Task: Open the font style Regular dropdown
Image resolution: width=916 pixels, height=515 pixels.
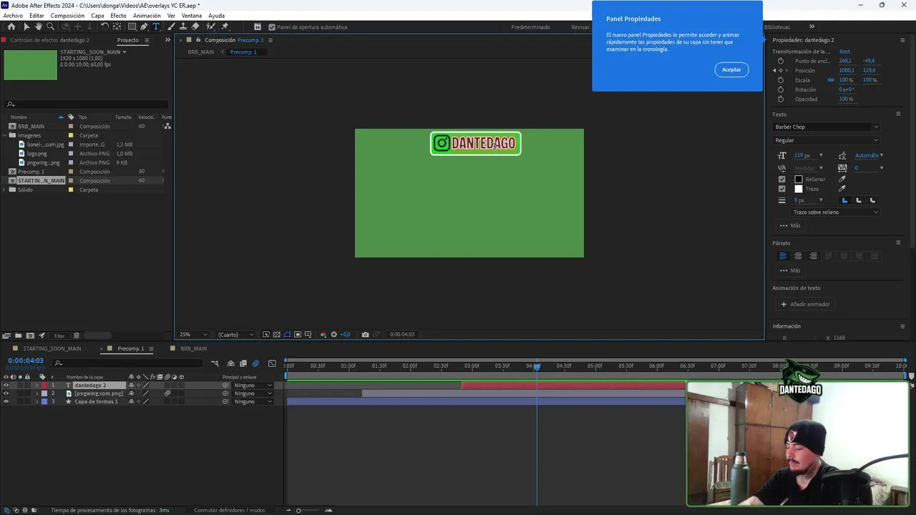Action: pyautogui.click(x=826, y=140)
